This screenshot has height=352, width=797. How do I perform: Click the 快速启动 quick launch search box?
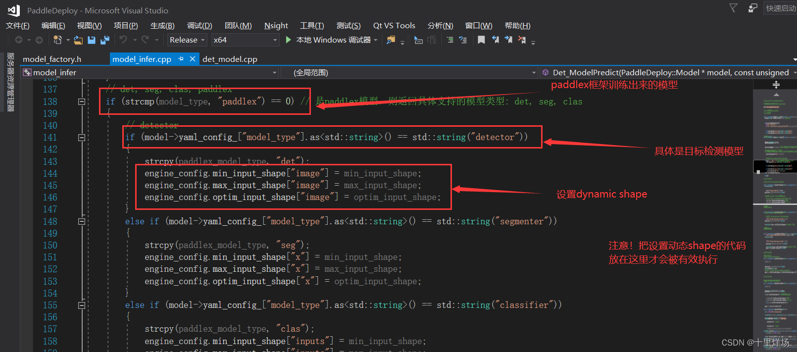pos(780,8)
